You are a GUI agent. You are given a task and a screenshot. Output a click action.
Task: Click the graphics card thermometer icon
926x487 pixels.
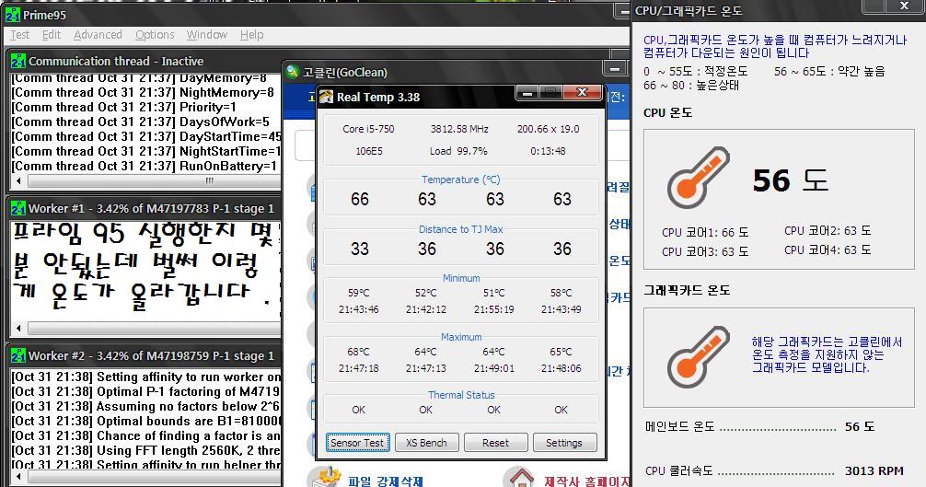[698, 355]
